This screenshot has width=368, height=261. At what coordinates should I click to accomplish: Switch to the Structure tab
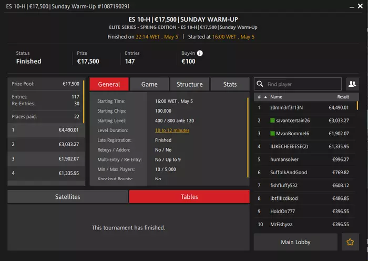(190, 84)
